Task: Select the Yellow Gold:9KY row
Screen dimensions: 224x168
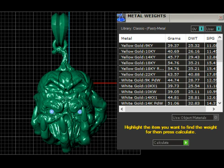Action: (168, 46)
